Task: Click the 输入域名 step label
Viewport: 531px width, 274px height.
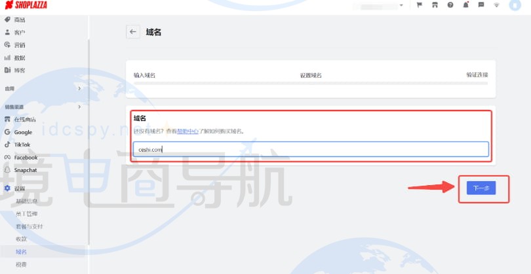Action: tap(145, 75)
